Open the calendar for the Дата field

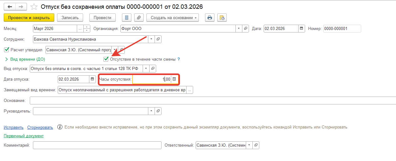click(x=301, y=28)
